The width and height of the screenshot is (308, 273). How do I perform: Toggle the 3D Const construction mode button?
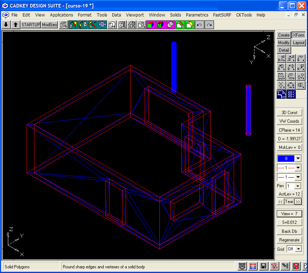click(x=289, y=113)
